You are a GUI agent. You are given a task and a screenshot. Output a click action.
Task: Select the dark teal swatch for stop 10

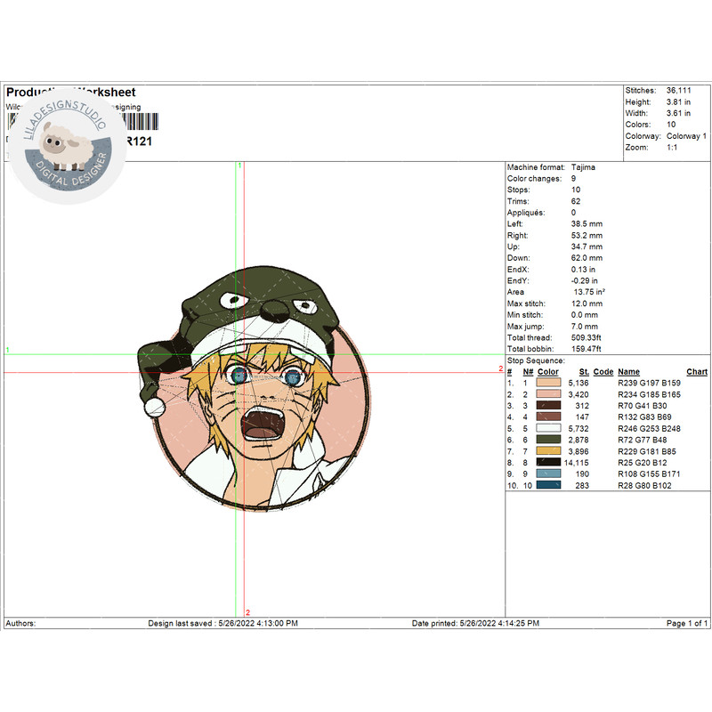coord(548,486)
